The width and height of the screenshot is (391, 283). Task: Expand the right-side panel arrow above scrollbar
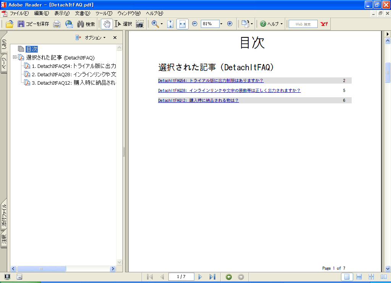388,34
